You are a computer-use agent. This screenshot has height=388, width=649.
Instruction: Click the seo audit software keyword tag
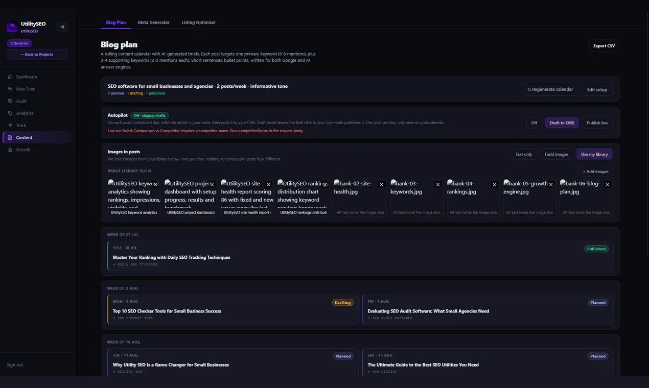(x=390, y=318)
